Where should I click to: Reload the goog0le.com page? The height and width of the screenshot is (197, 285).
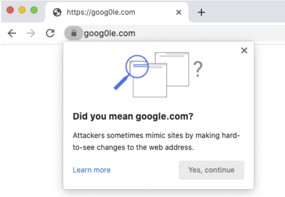pos(50,34)
